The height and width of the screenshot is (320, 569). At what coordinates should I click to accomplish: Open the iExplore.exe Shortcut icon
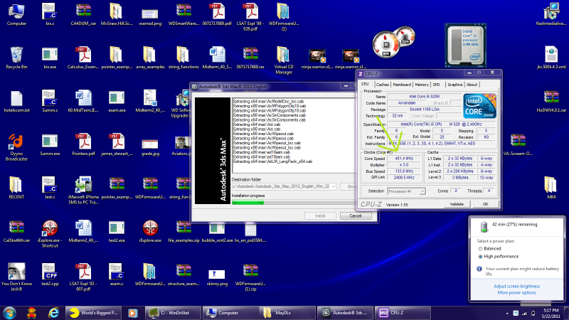point(50,234)
